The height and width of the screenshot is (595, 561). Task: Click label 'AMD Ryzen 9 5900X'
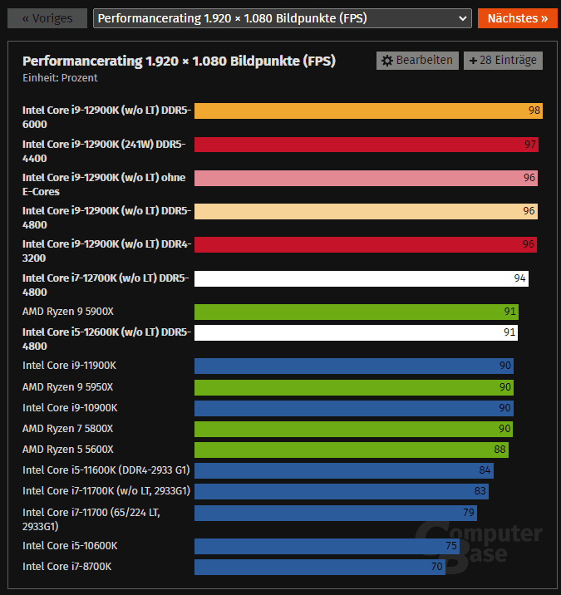click(x=68, y=312)
